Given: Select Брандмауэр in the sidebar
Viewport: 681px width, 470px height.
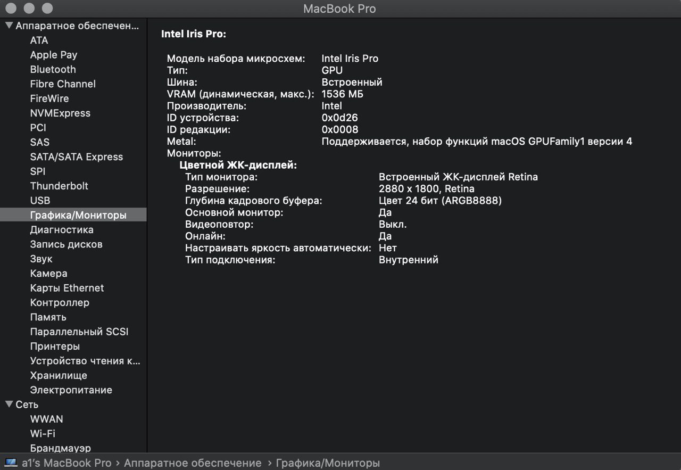Looking at the screenshot, I should (x=60, y=448).
